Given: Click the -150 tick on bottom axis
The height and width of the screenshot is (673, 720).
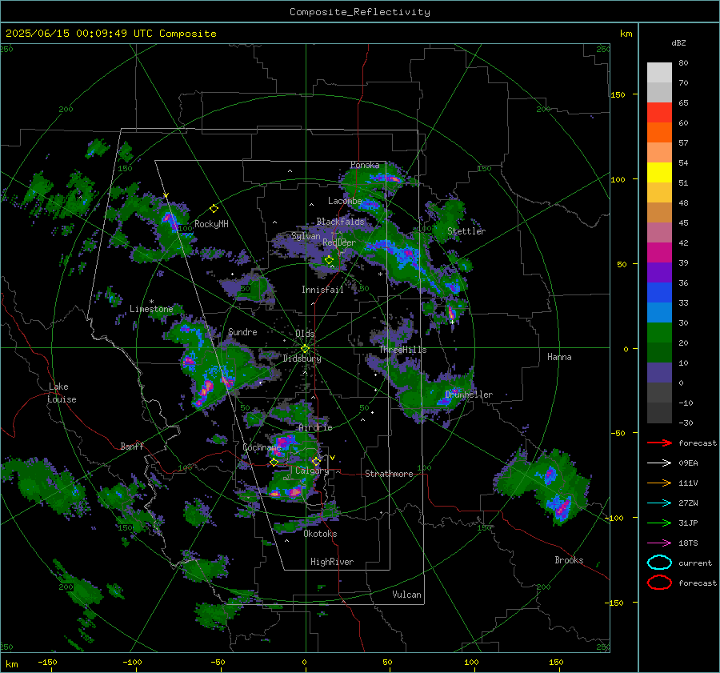Looking at the screenshot, I should pos(47,662).
